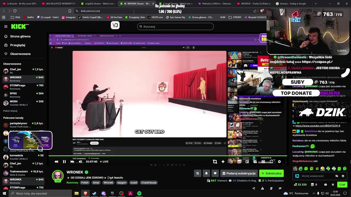Viewport: 351px width, 197px height.
Task: Pause the stream with the pause button
Action: (64, 162)
